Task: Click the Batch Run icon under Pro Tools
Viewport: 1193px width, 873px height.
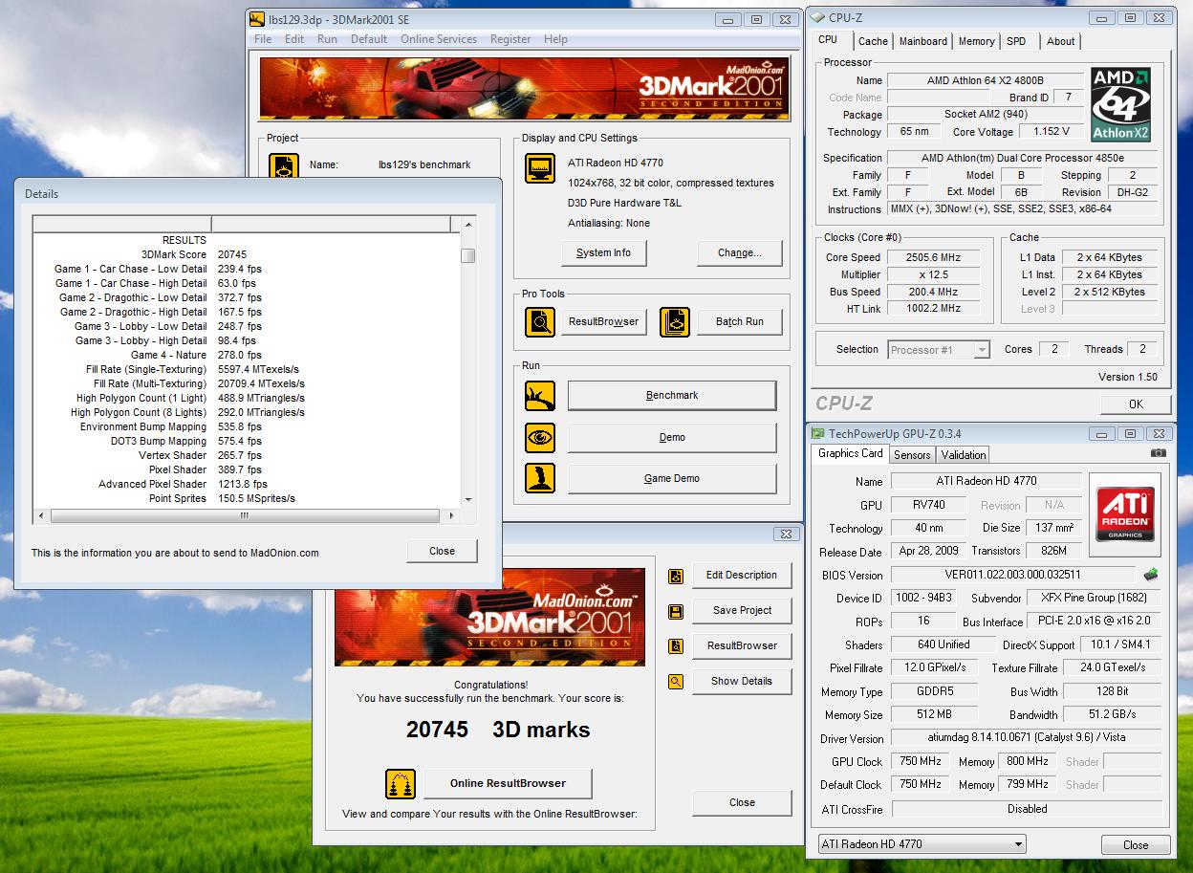Action: 675,322
